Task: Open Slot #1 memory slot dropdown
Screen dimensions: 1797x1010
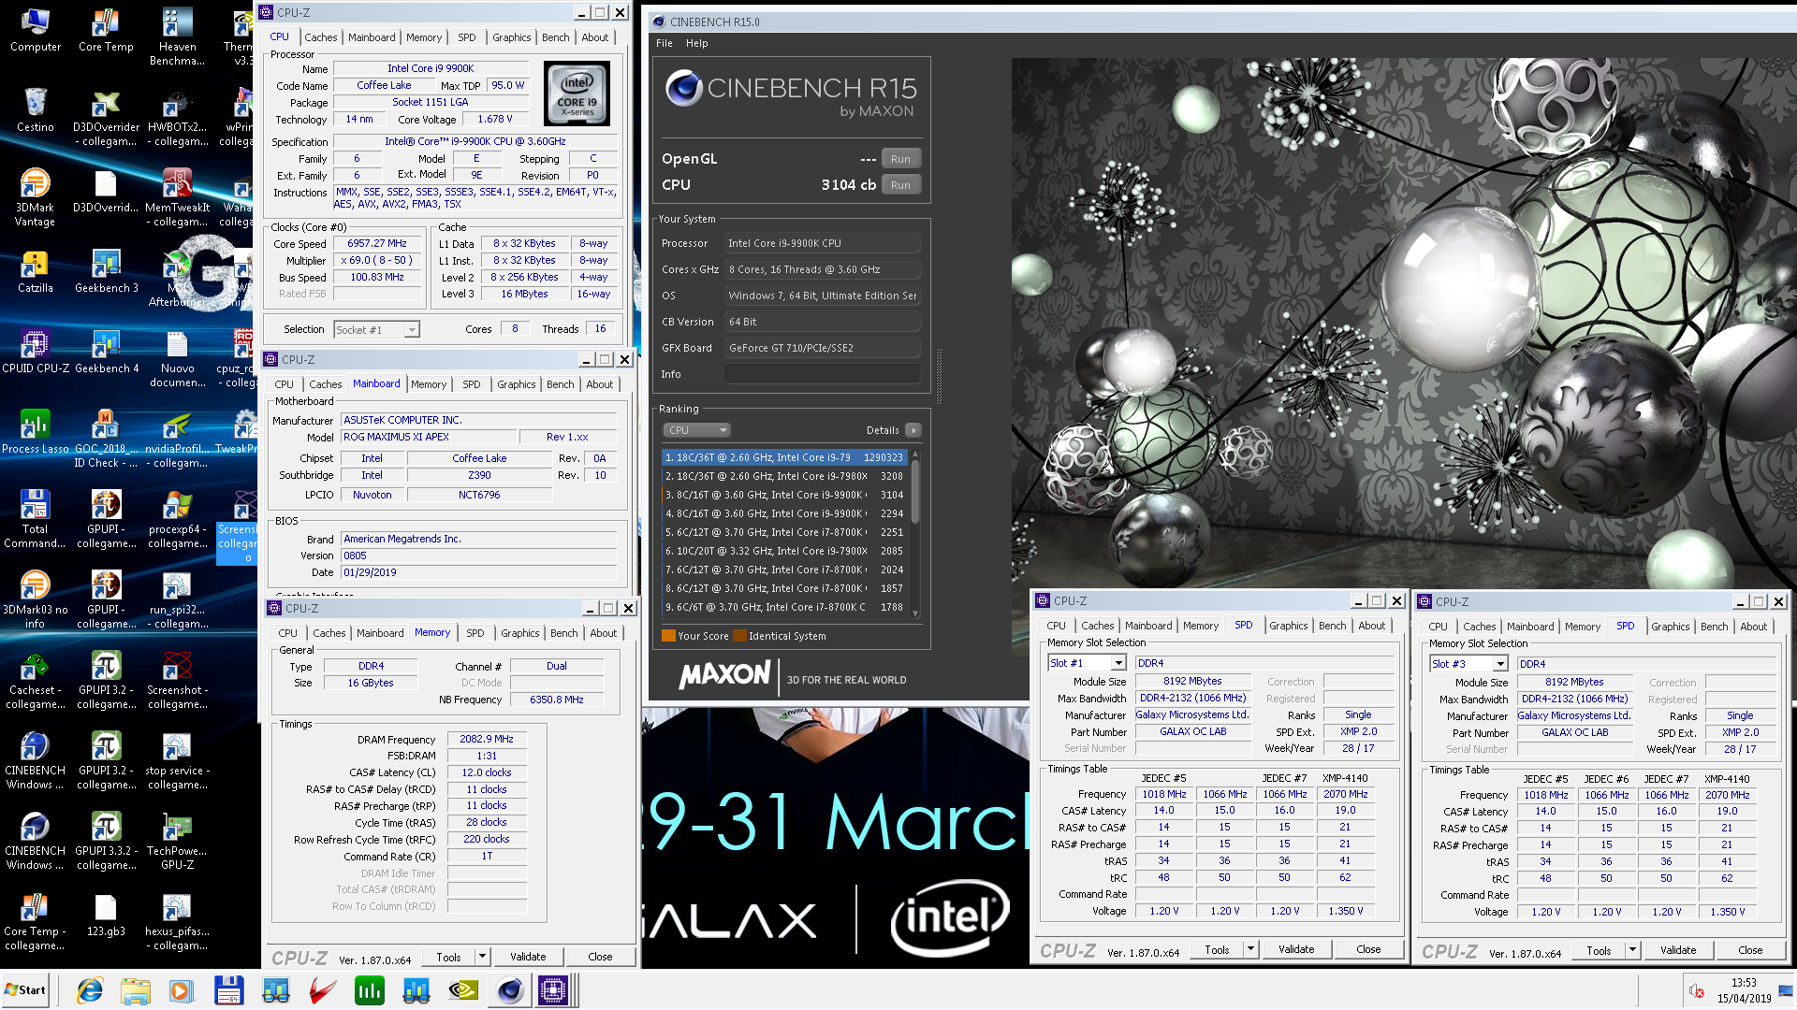Action: point(1087,663)
